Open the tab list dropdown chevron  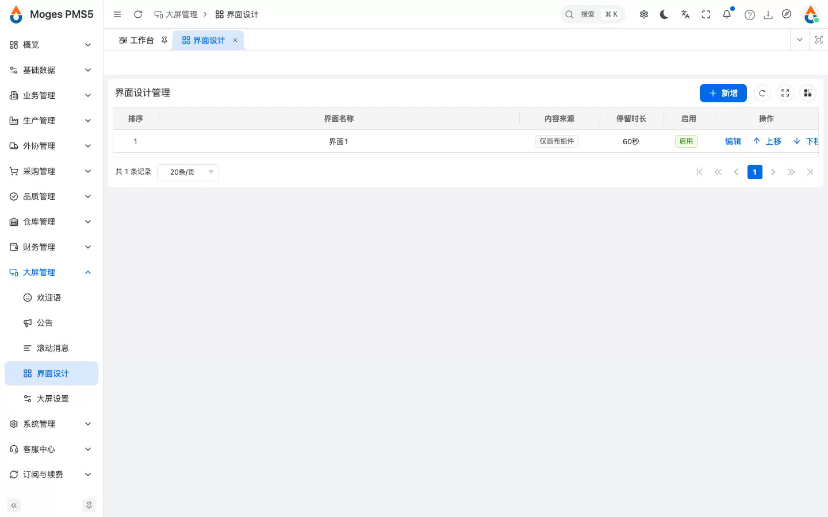(x=799, y=40)
